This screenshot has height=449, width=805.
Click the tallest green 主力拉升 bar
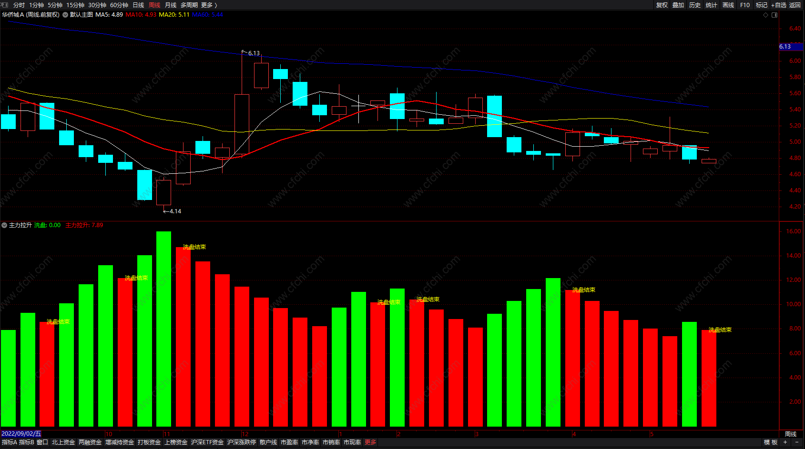point(163,329)
